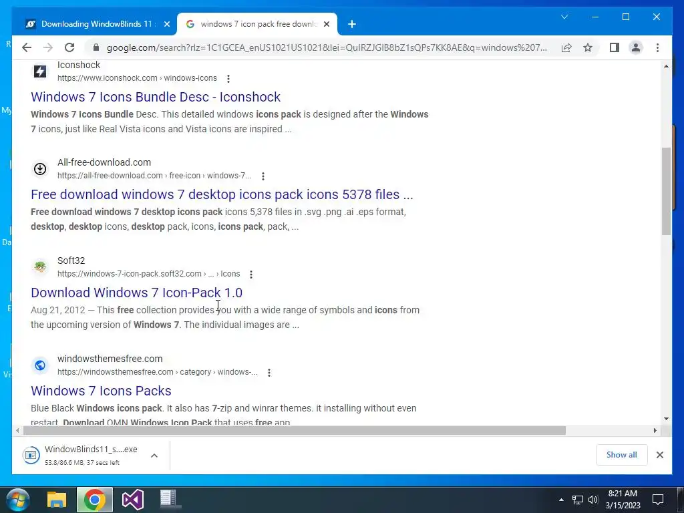Click the network tray icon

pos(578,500)
